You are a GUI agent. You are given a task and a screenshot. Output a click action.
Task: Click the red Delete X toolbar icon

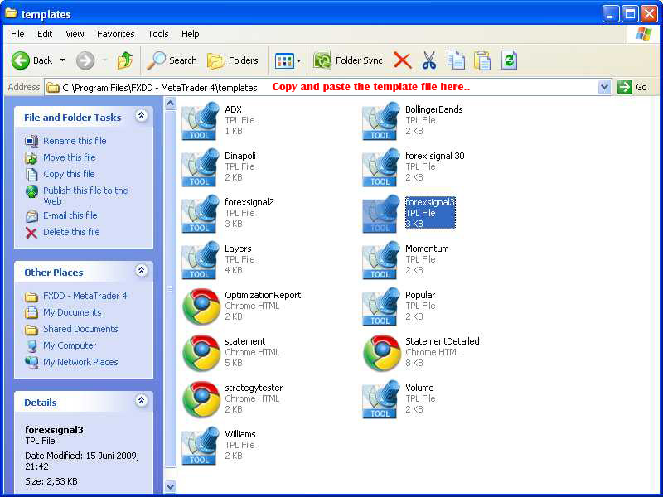click(403, 60)
